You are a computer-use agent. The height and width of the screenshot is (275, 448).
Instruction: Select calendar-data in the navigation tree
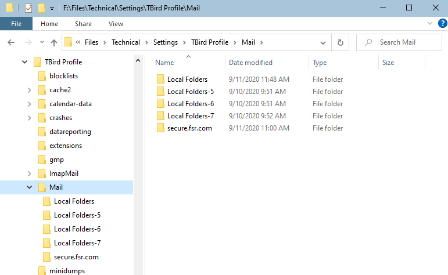70,104
